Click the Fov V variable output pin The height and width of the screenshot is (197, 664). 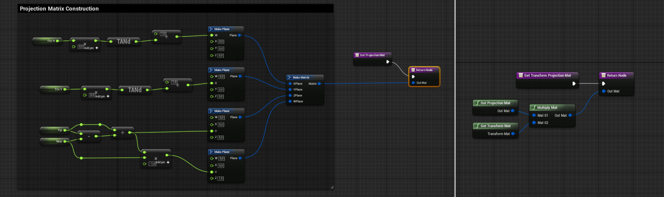point(65,89)
